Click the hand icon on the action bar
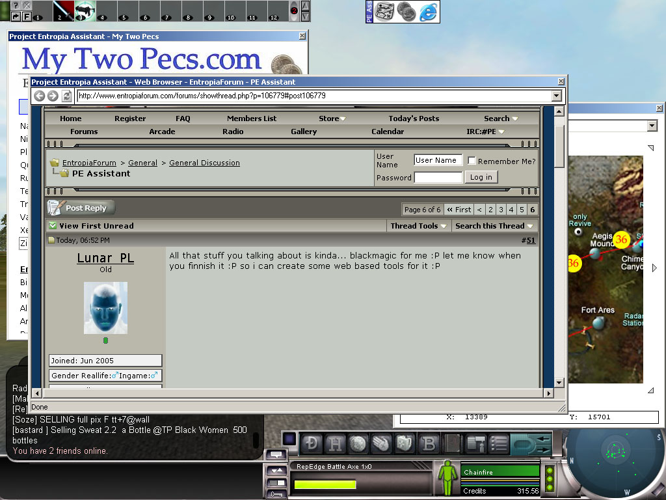Viewport: 666px width, 500px height. tap(381, 444)
